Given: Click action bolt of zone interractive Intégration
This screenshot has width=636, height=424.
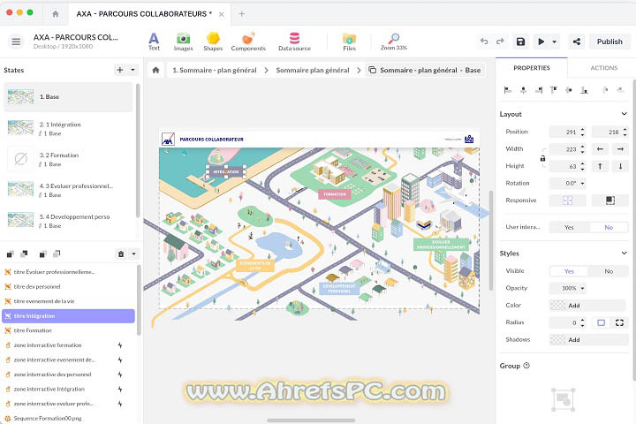Looking at the screenshot, I should [120, 389].
